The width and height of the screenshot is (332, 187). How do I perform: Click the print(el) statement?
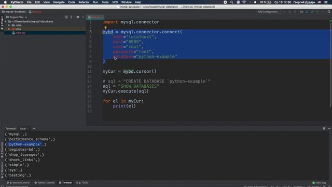coord(125,106)
